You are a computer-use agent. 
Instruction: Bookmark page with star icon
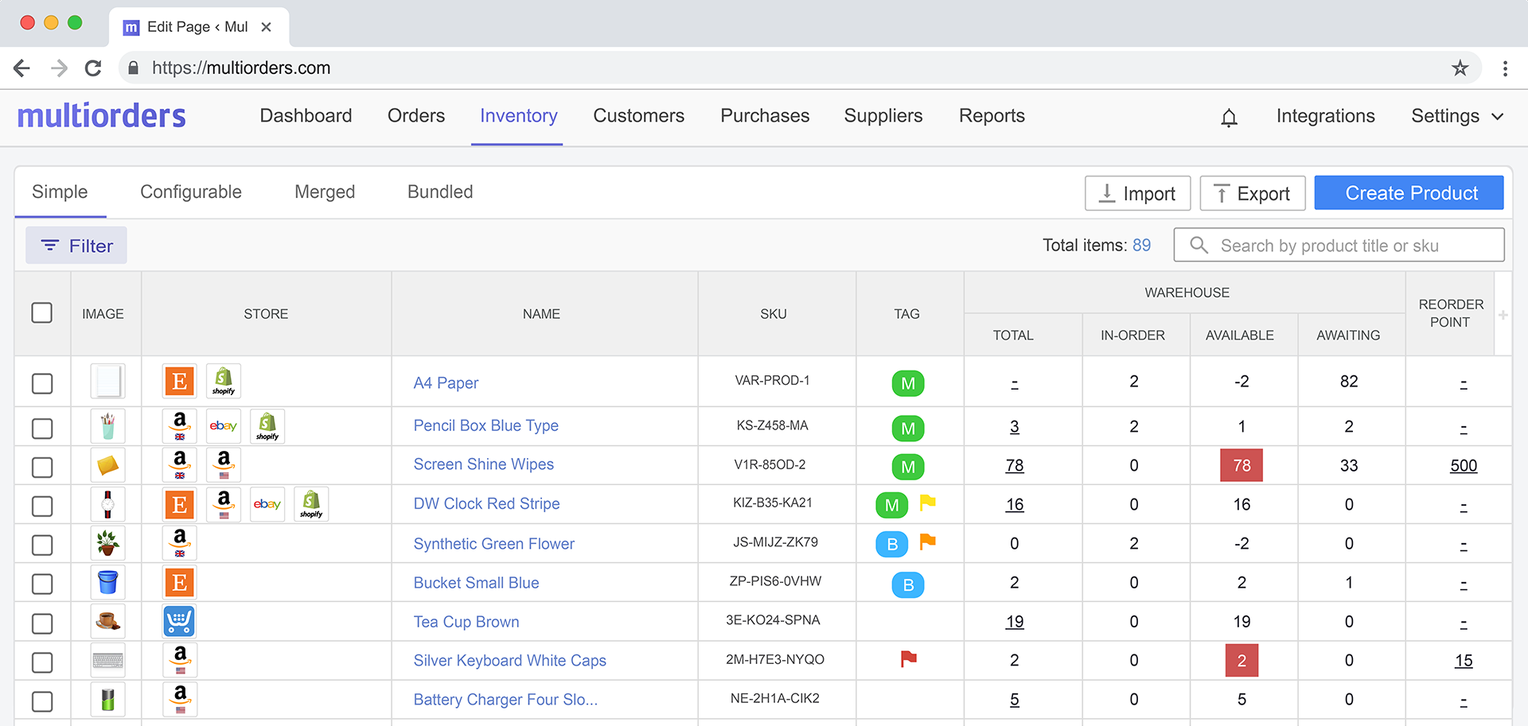1460,68
